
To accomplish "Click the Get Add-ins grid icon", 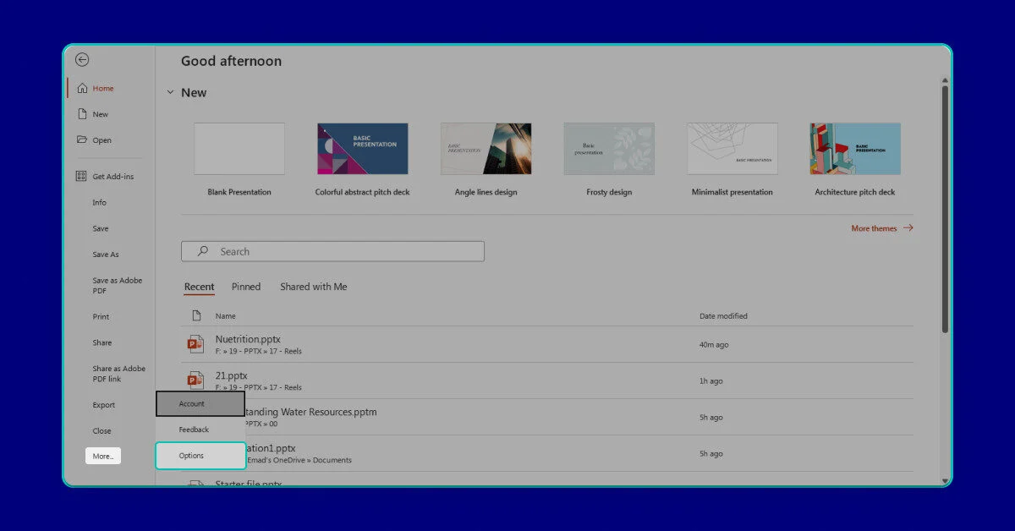I will point(81,177).
